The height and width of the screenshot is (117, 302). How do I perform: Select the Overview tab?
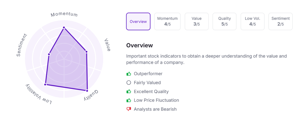point(138,21)
